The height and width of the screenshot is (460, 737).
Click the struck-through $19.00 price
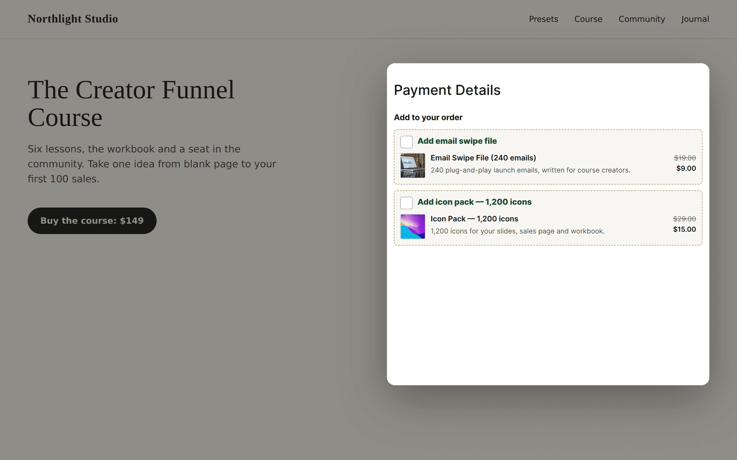pyautogui.click(x=685, y=158)
